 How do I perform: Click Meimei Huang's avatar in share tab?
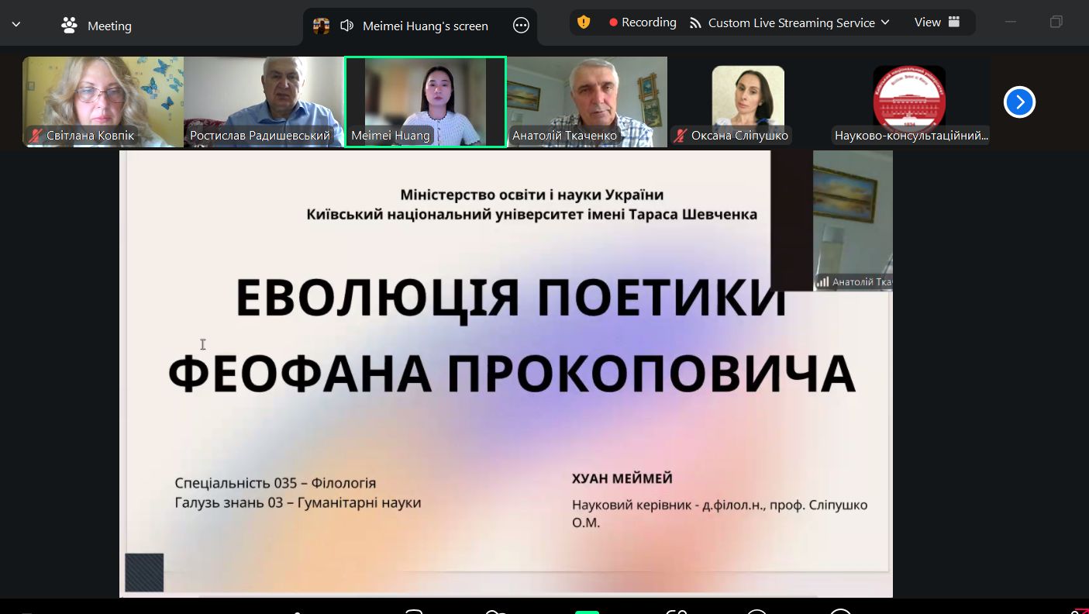coord(321,26)
